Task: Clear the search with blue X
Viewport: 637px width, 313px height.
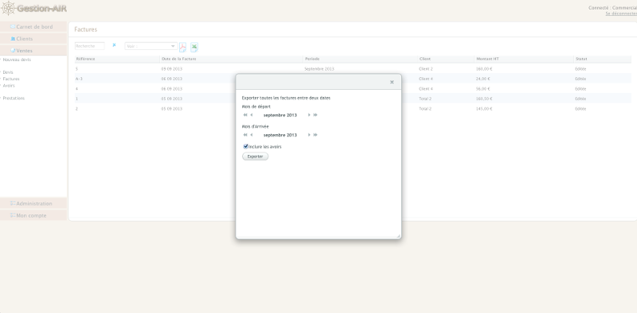Action: click(x=114, y=45)
